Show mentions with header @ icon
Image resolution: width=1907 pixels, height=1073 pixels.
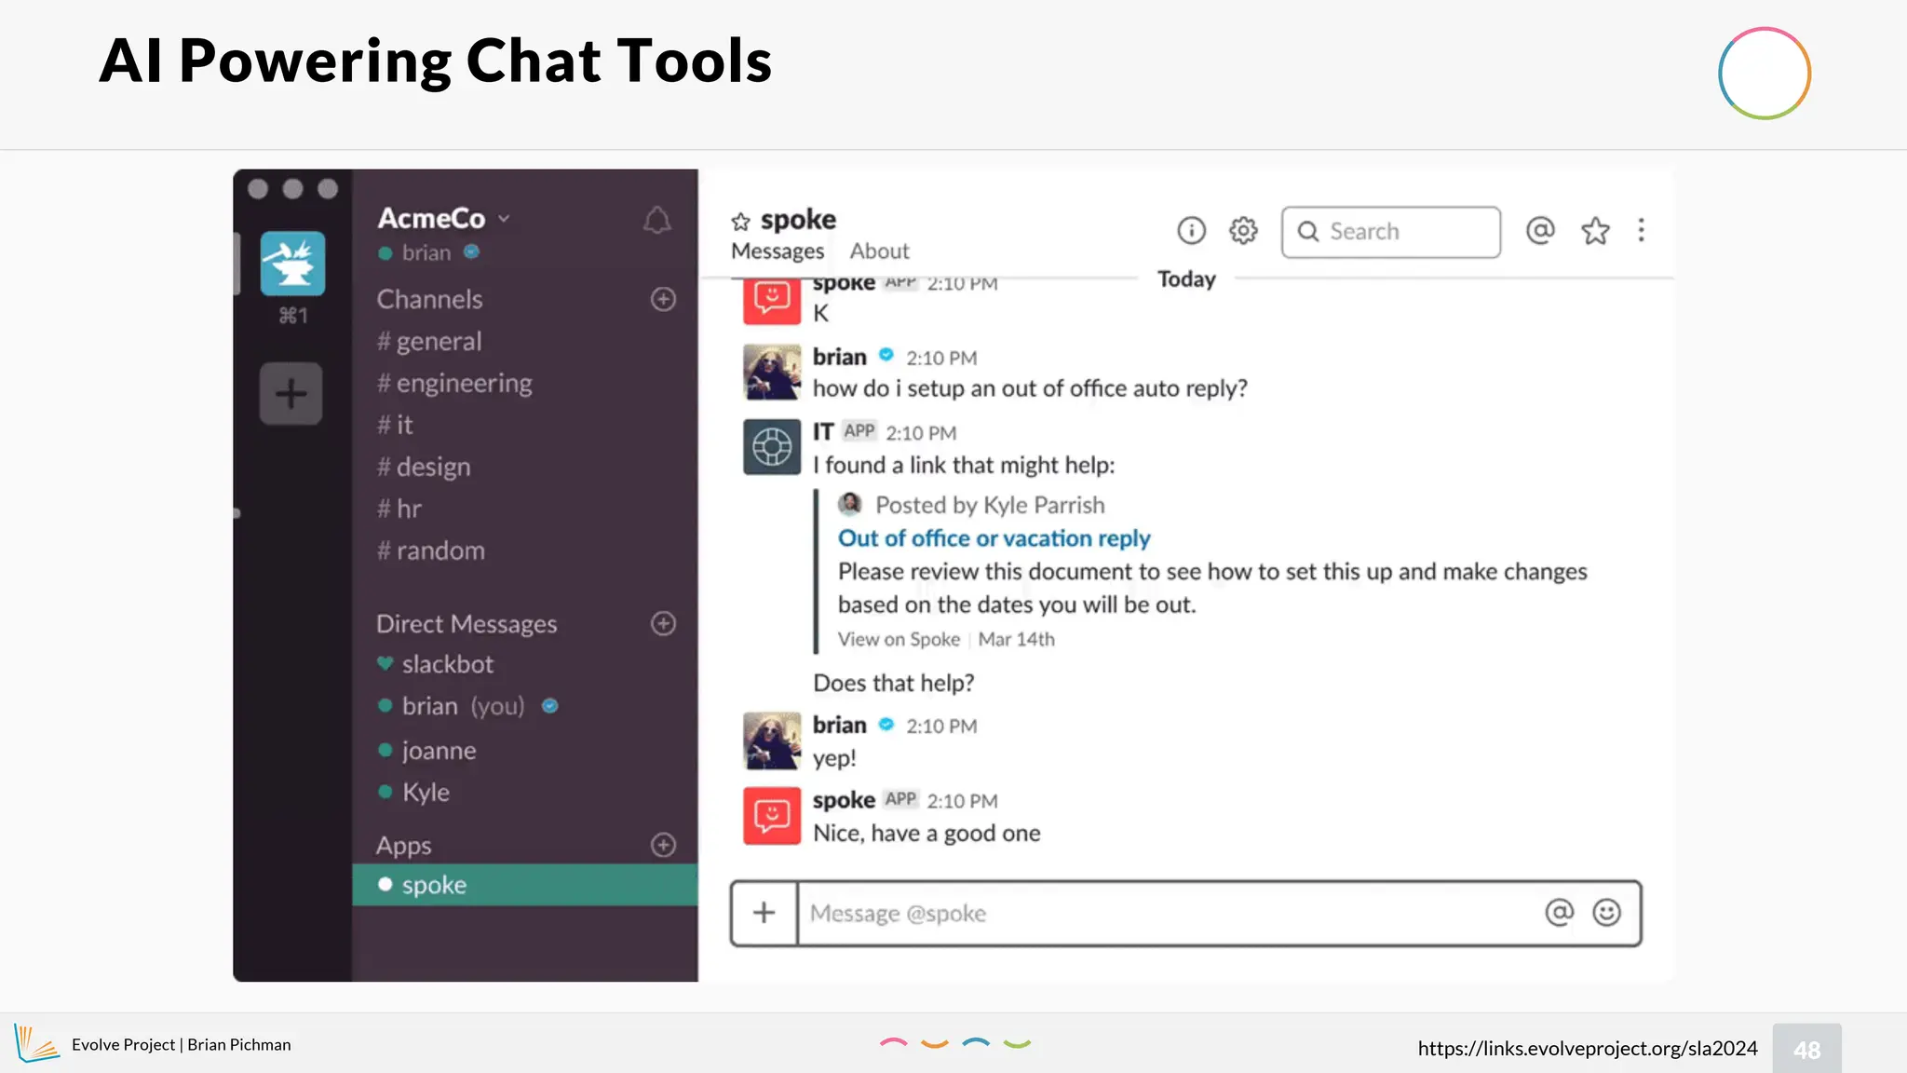tap(1540, 230)
